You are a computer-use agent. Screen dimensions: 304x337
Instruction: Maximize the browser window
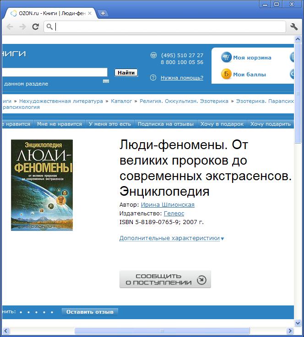click(x=276, y=4)
